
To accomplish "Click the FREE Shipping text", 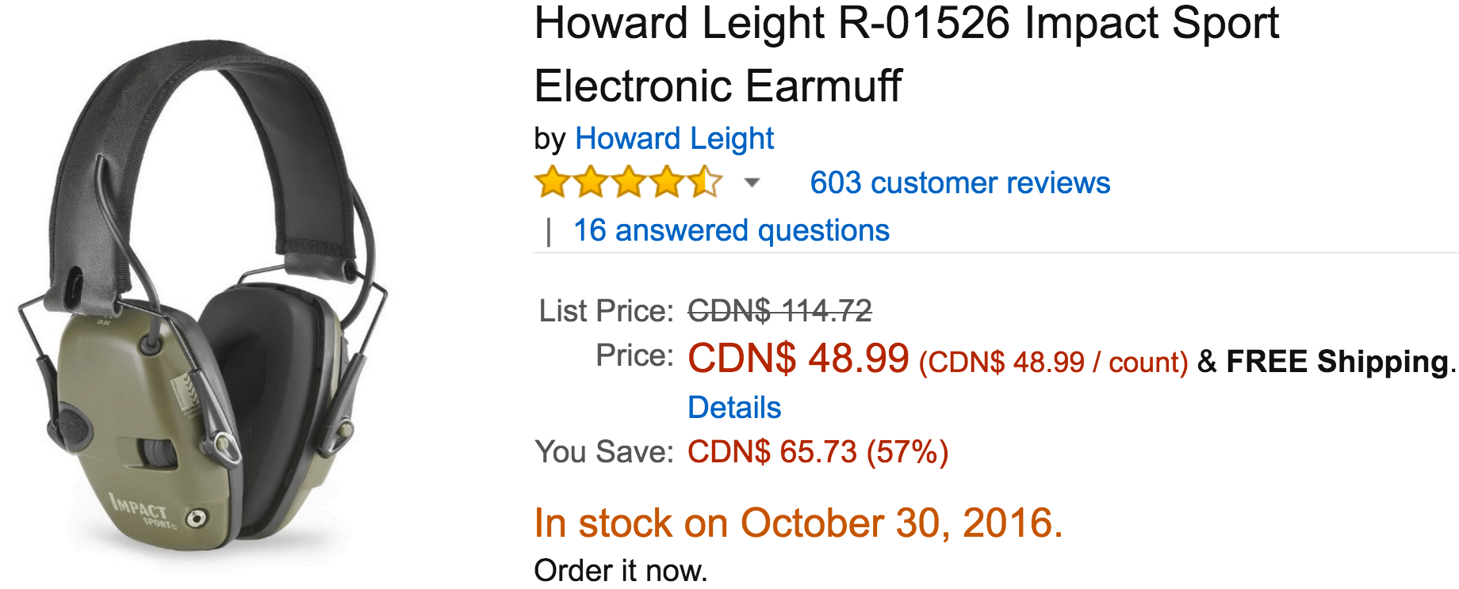I will [x=1337, y=361].
